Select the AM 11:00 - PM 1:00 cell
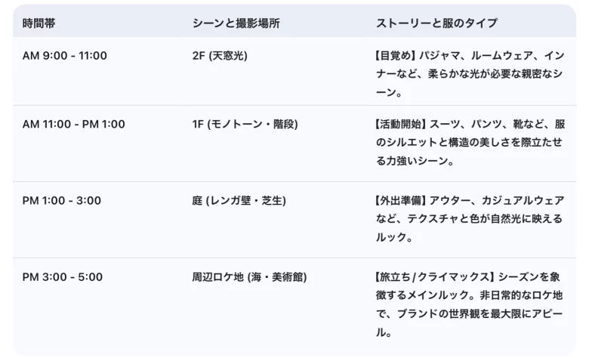Image resolution: width=589 pixels, height=358 pixels. 74,124
